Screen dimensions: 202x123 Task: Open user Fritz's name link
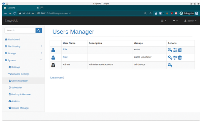tap(65, 57)
